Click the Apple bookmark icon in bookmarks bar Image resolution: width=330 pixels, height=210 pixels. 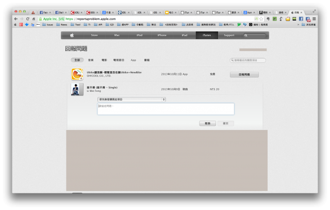[x=15, y=25]
